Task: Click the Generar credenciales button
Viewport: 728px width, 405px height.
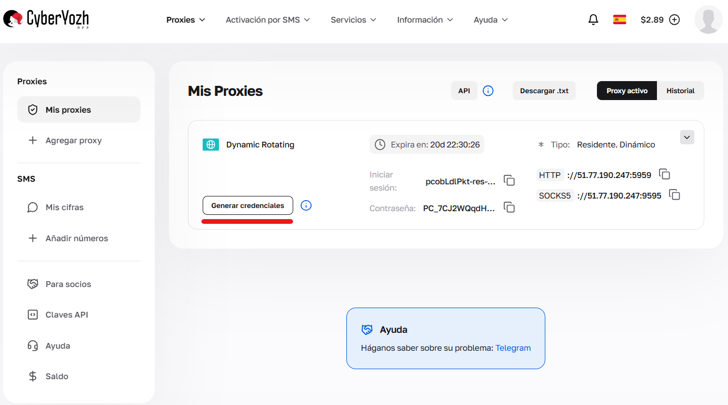Action: pos(247,205)
